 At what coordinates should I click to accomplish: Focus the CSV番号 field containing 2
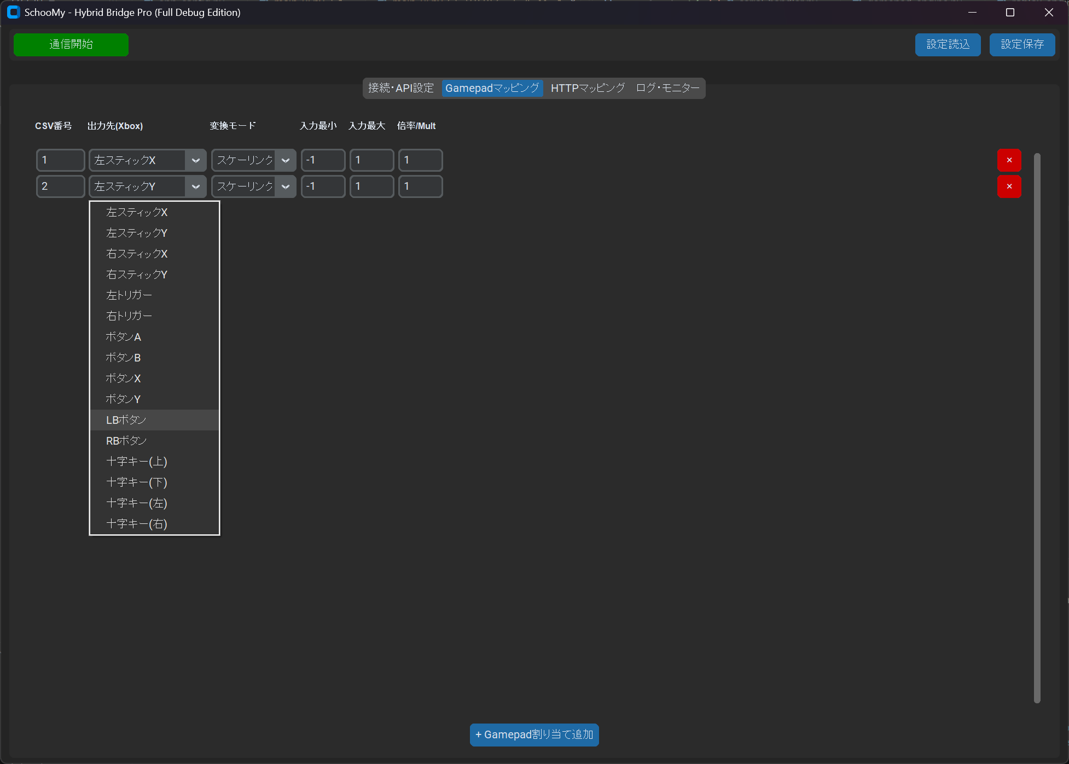tap(61, 186)
